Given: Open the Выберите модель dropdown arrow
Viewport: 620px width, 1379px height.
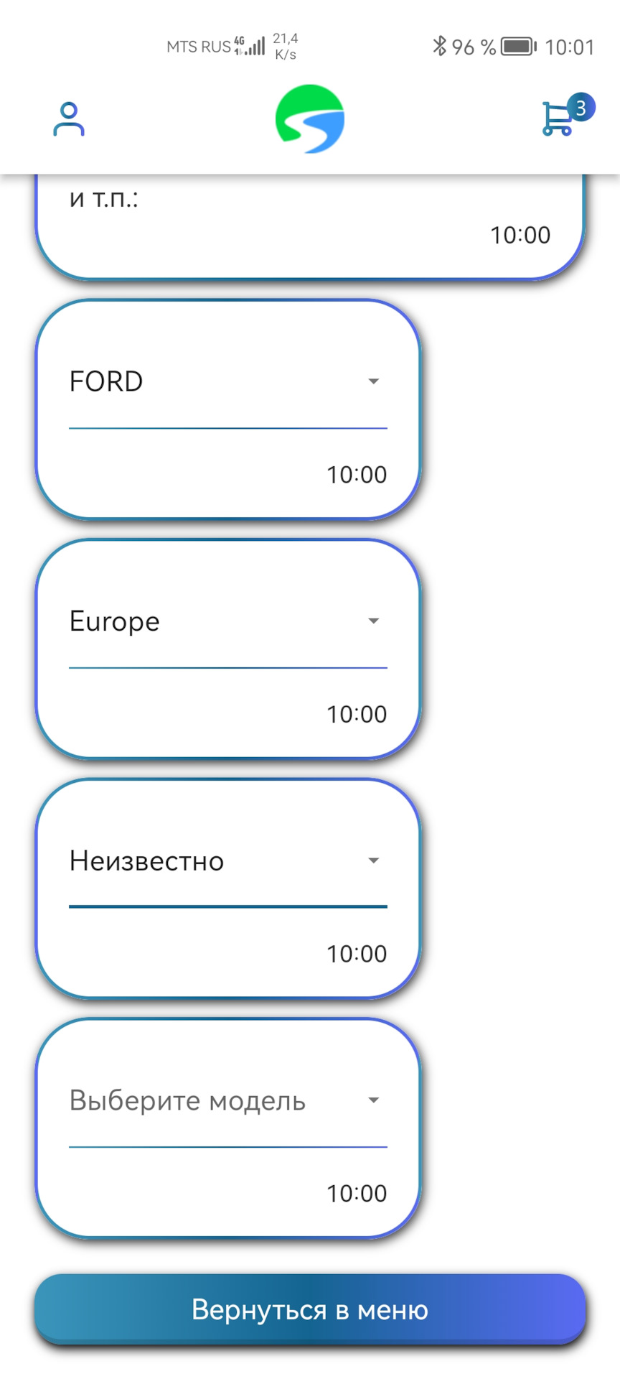Looking at the screenshot, I should coord(373,1101).
